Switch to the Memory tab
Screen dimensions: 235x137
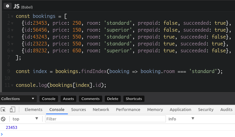155,110
